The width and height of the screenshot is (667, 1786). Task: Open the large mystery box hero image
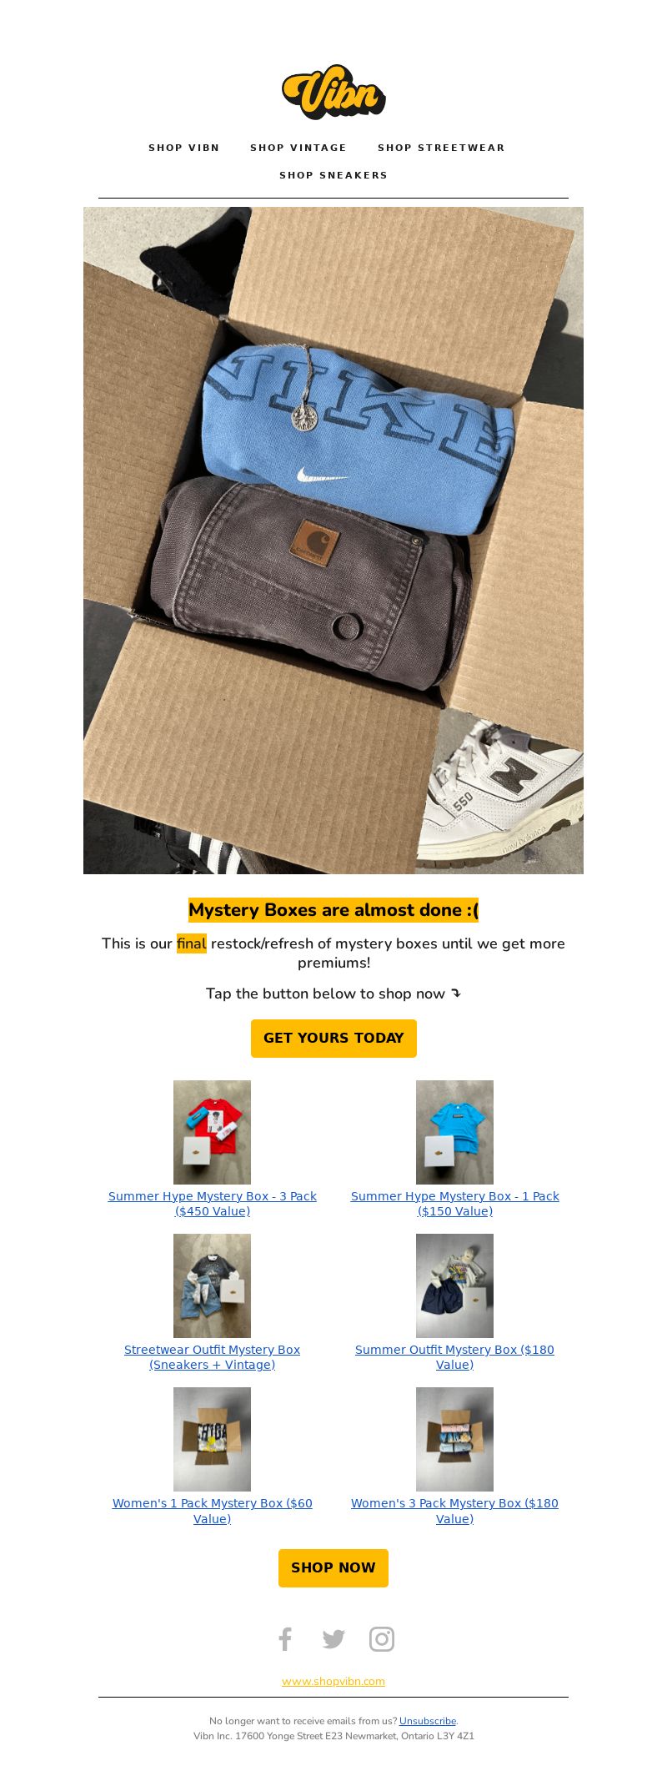click(333, 541)
